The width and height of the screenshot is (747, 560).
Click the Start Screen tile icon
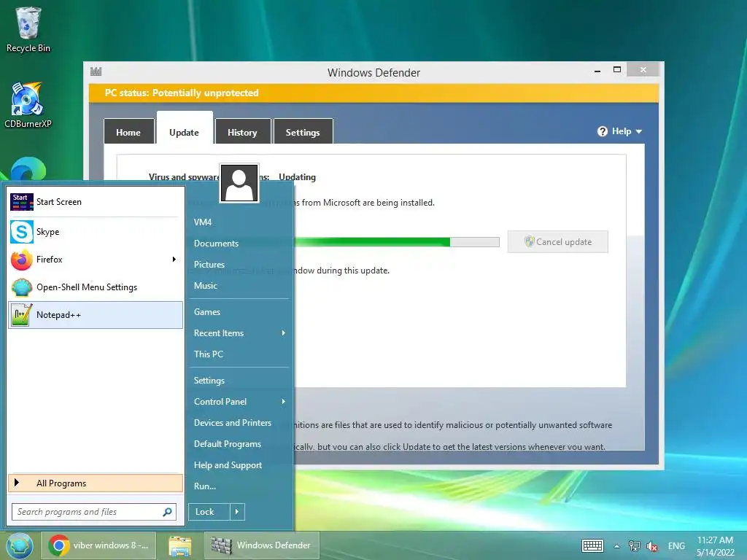click(21, 202)
